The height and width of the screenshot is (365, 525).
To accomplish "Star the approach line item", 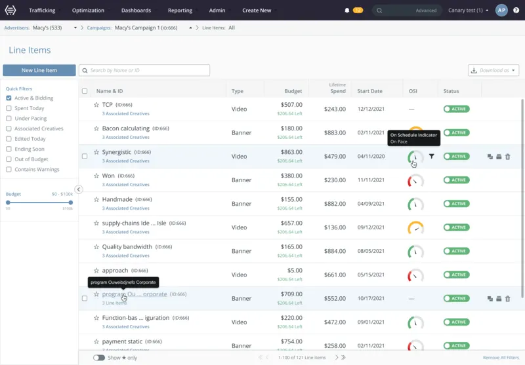I will [96, 271].
